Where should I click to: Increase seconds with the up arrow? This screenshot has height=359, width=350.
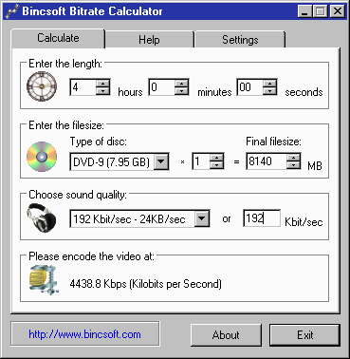point(269,84)
